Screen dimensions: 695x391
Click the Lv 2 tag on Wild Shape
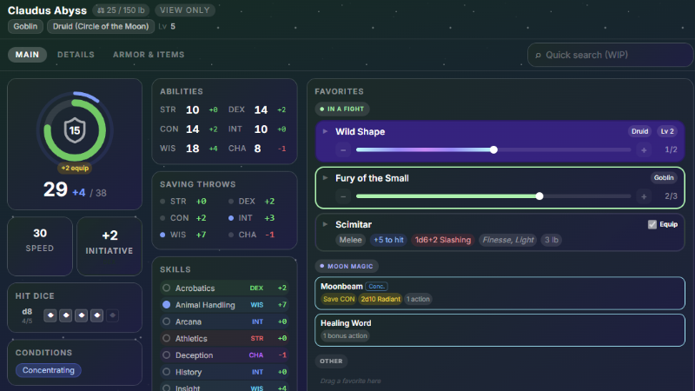pyautogui.click(x=667, y=131)
